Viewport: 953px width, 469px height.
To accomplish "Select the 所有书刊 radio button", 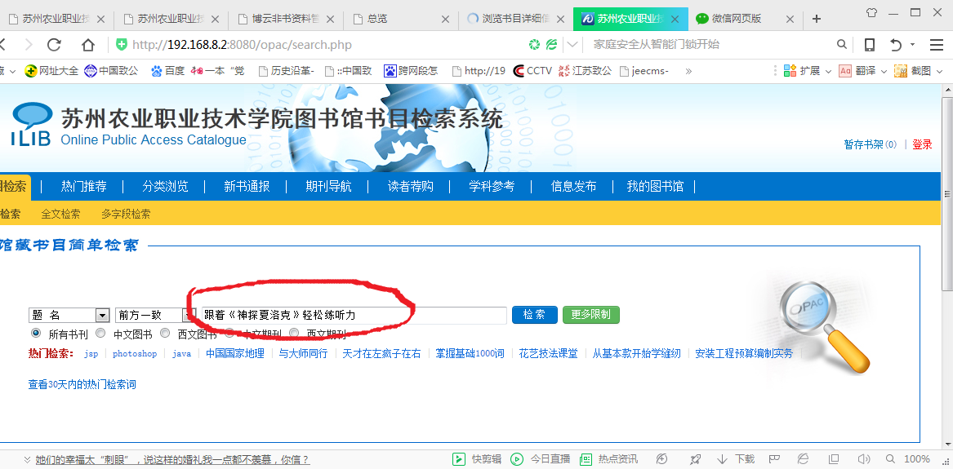I will point(35,334).
